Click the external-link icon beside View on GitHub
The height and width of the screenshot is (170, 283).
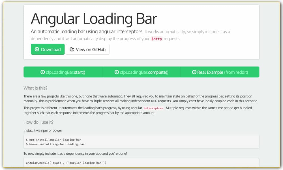coord(72,49)
